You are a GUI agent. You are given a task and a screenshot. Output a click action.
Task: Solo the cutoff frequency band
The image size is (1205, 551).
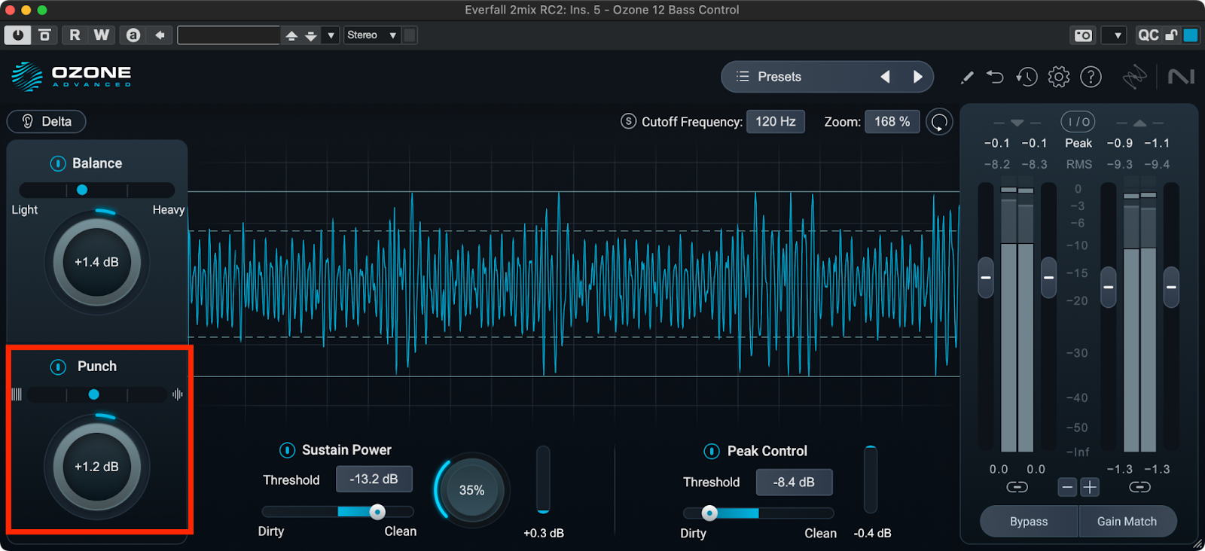click(628, 121)
